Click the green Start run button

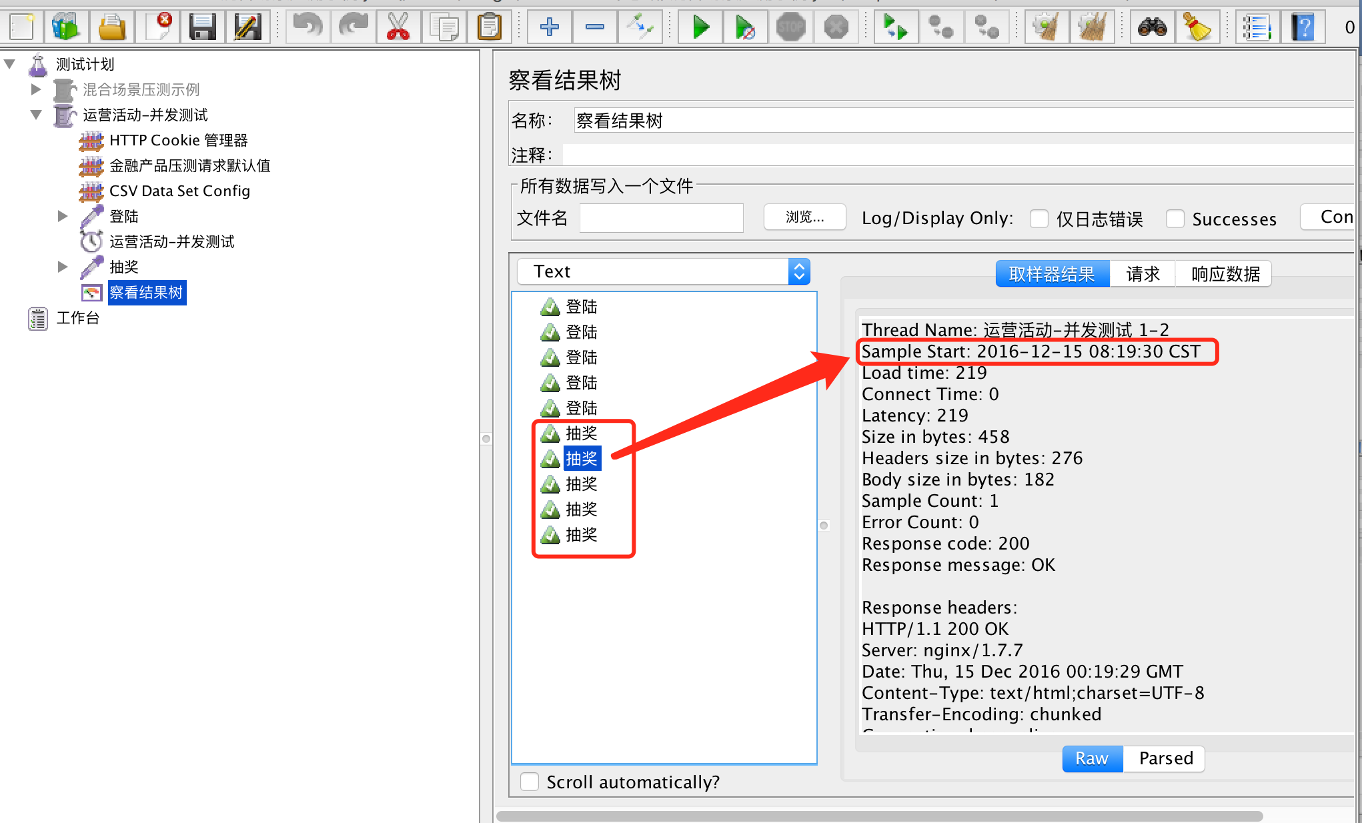700,27
